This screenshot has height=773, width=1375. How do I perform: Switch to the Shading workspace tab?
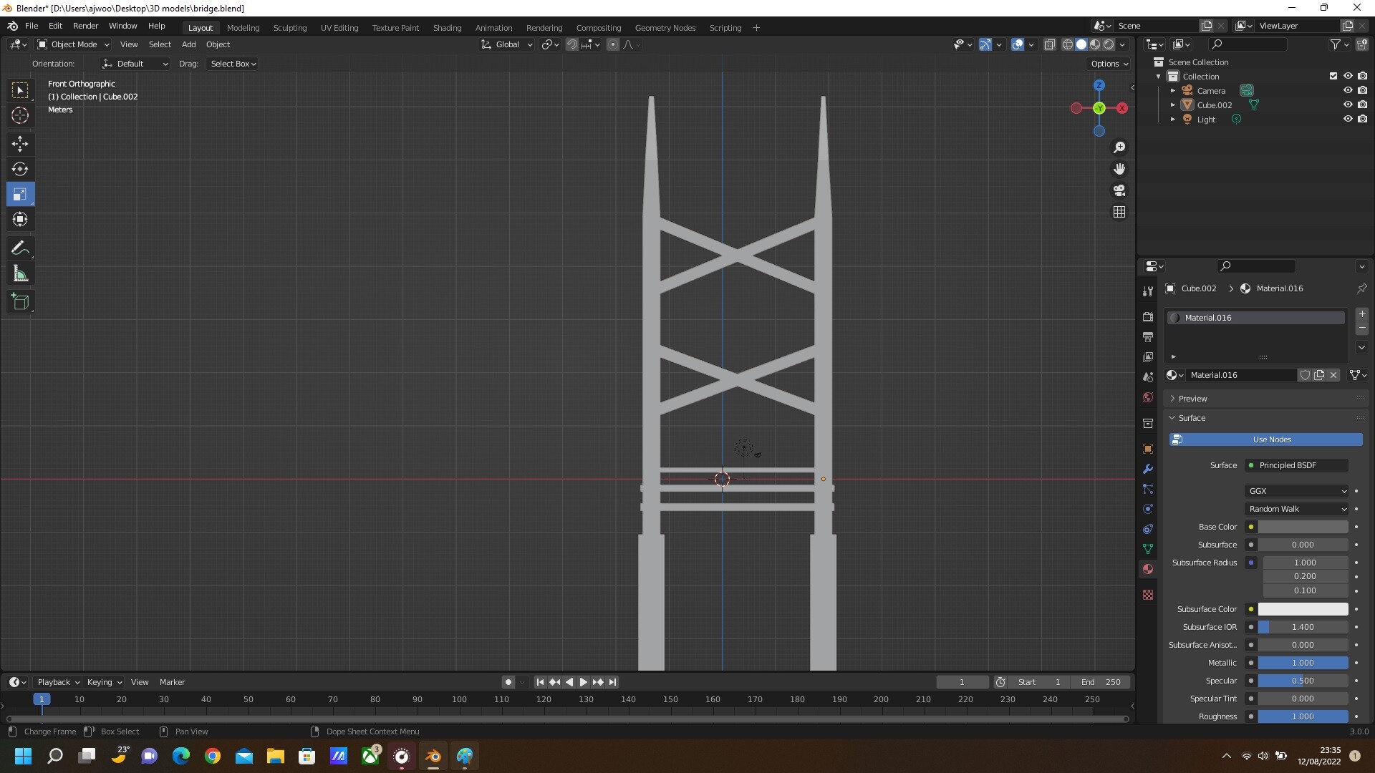coord(447,27)
